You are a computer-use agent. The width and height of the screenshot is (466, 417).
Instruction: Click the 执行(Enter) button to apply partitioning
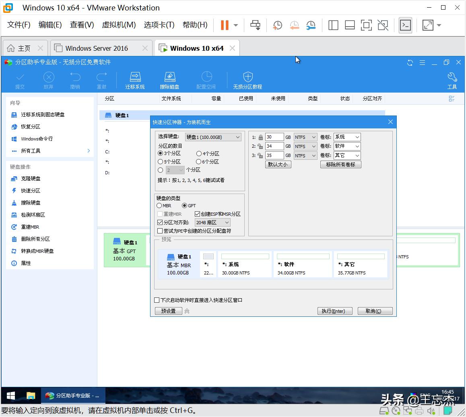tap(335, 311)
